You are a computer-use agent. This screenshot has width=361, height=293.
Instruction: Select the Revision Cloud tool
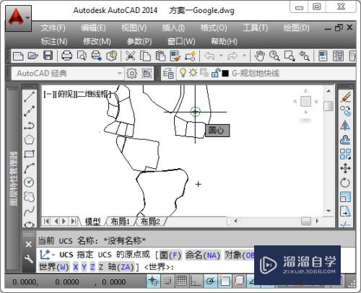tap(30, 196)
